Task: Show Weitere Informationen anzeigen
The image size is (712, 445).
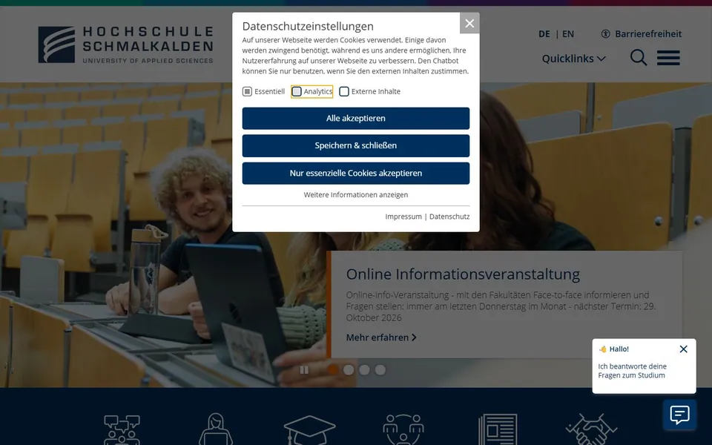Action: pyautogui.click(x=355, y=195)
